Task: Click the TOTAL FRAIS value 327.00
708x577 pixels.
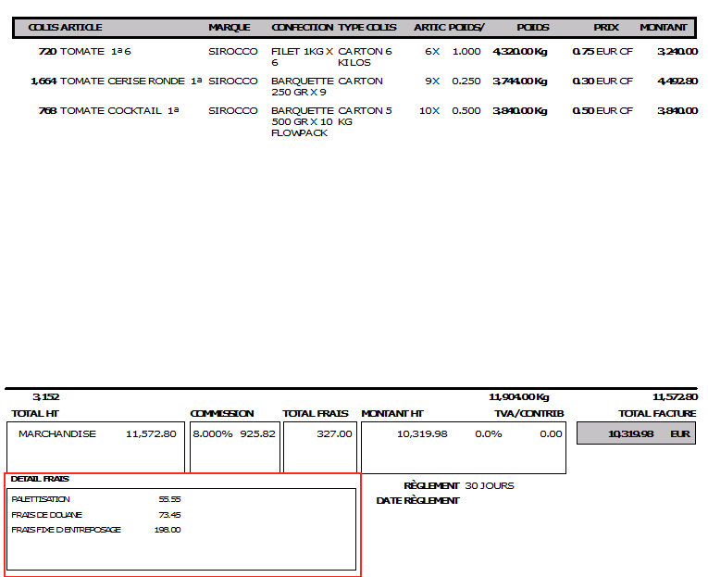Action: pos(334,433)
